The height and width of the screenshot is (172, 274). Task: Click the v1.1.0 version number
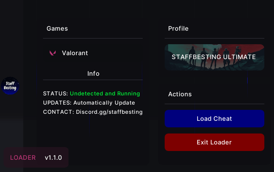[53, 158]
